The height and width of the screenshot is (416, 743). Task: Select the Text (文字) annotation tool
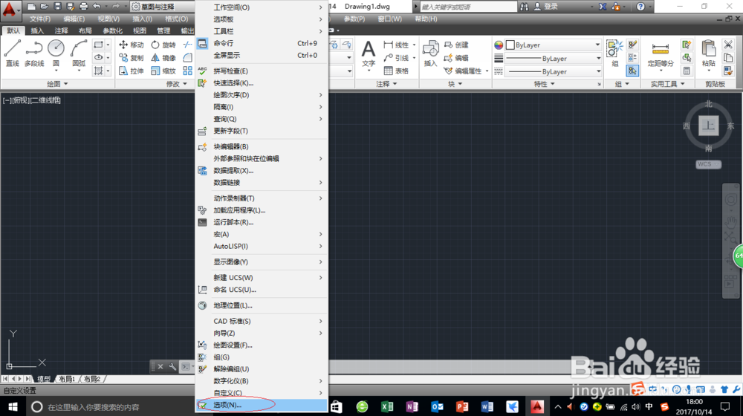[x=369, y=55]
